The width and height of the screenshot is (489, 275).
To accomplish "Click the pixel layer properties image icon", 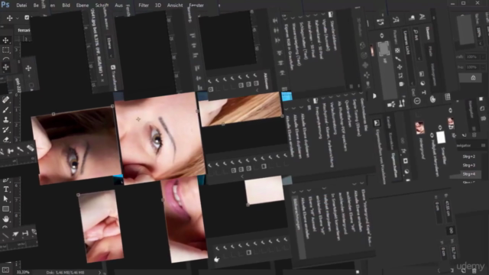I will tap(377, 123).
